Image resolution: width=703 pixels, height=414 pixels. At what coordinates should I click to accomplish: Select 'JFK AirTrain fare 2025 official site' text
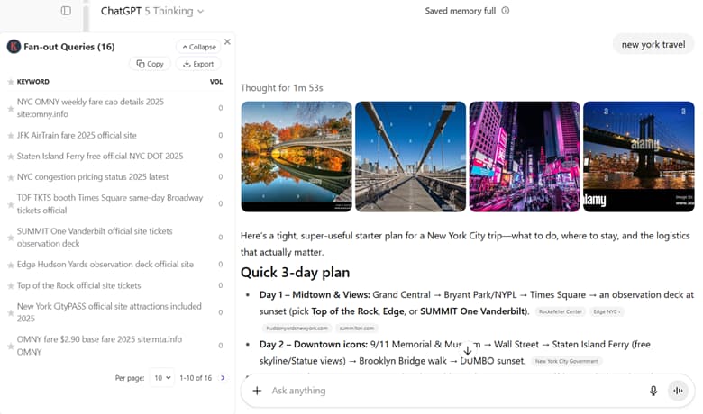coord(77,135)
